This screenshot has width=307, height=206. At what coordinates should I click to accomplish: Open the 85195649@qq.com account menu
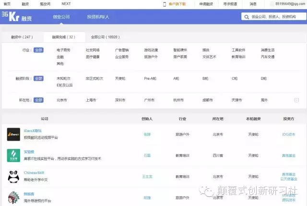[x=290, y=4]
